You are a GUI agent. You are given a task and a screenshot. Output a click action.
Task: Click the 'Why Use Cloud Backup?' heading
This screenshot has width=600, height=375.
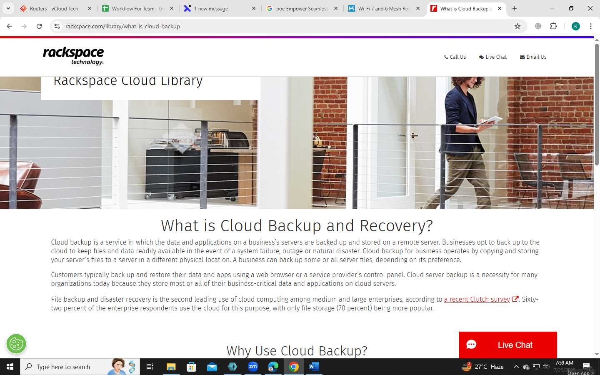297,351
